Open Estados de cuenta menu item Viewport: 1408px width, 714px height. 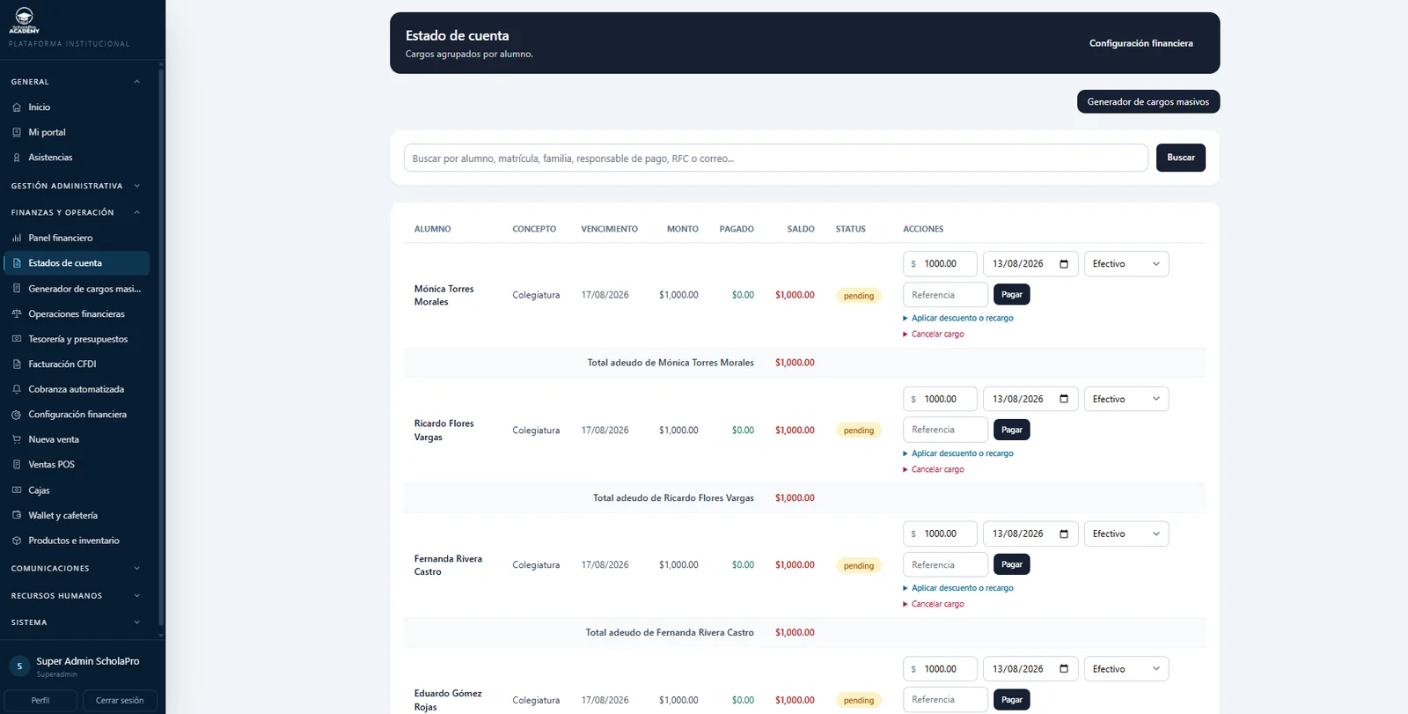point(77,263)
